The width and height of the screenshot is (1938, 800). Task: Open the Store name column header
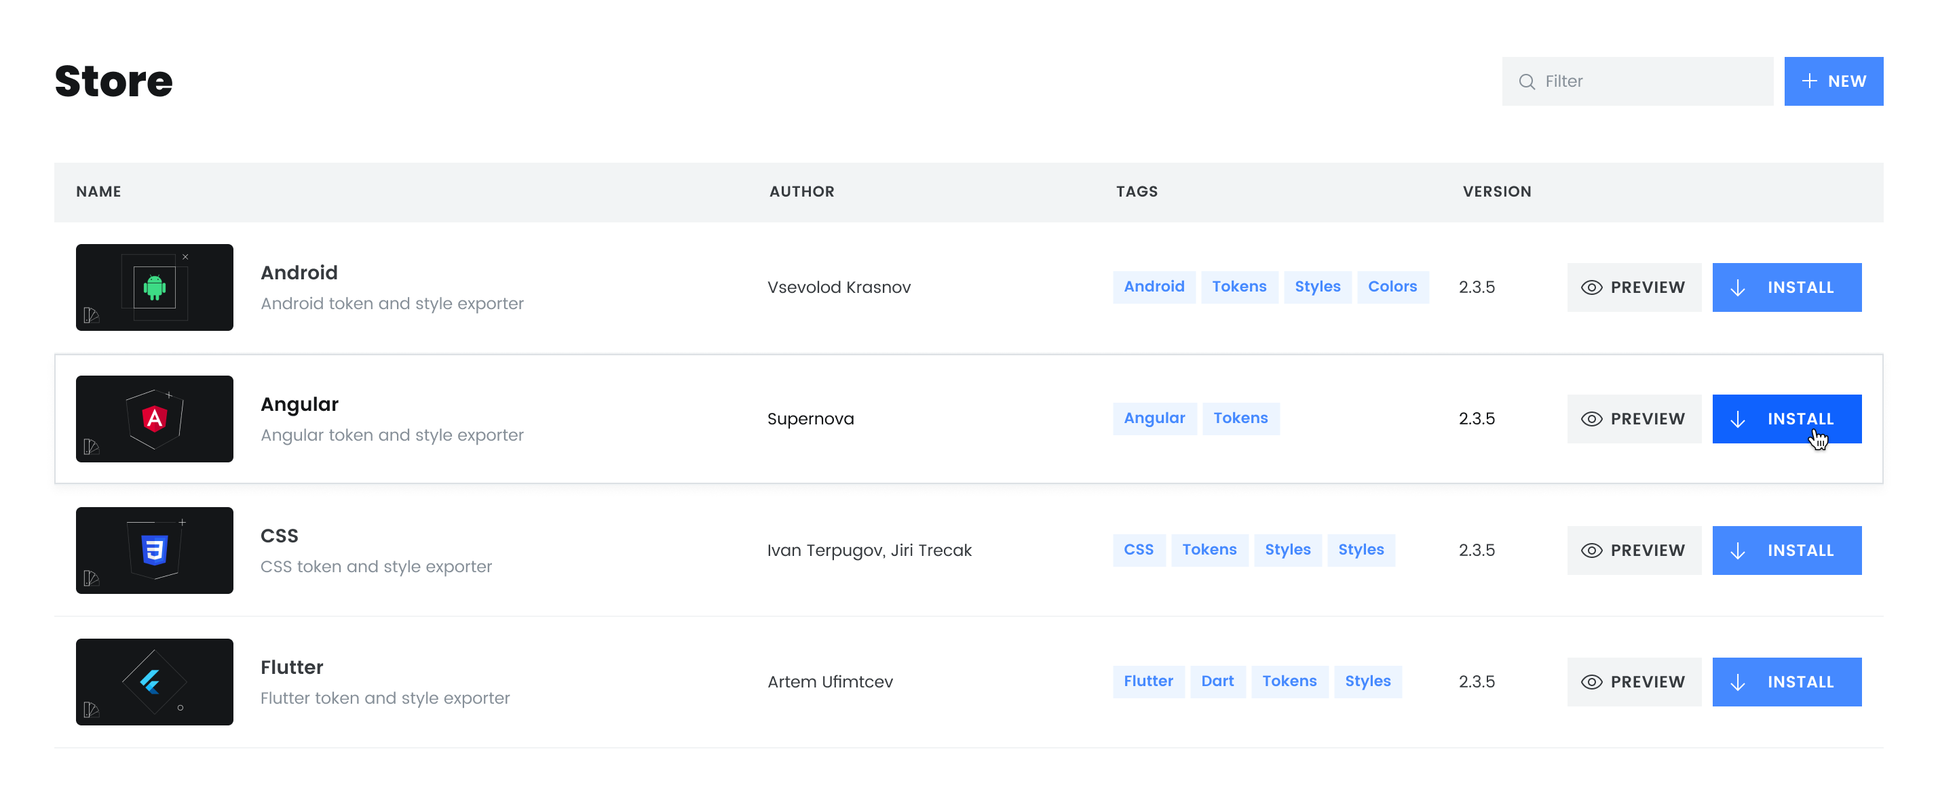(98, 191)
